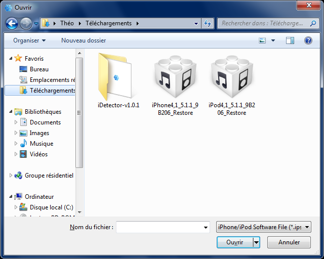Expand Disque local (C:)
Screen dimensions: 324x259
tap(16, 207)
